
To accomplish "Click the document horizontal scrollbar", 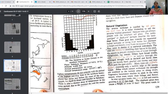I will 125,93.
